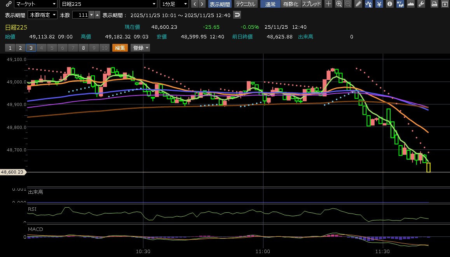Open the テクニカル technical indicators button
Image resolution: width=450 pixels, height=257 pixels.
245,4
